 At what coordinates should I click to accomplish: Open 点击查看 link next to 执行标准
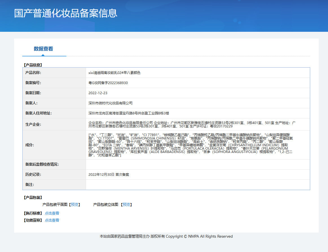tap(52, 213)
